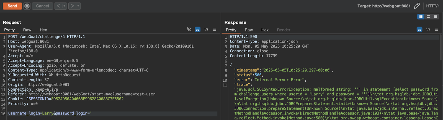Screen dimensions: 443x120
Task: Edit target with the pencil icon
Action: [x=417, y=6]
